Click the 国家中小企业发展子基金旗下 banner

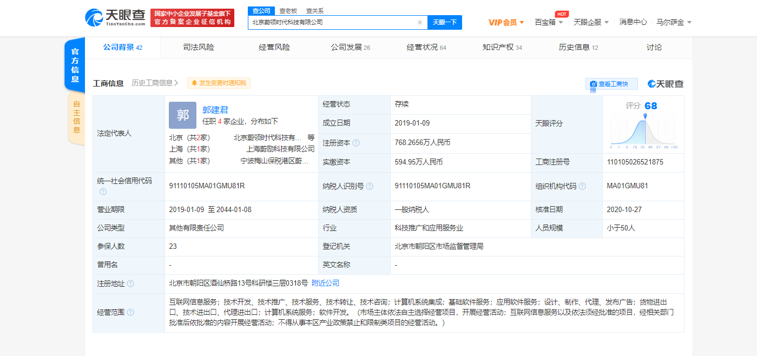192,18
